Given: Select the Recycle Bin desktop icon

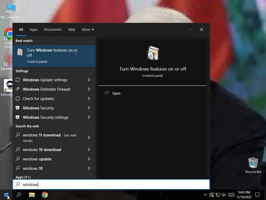Looking at the screenshot, I should pyautogui.click(x=253, y=165).
